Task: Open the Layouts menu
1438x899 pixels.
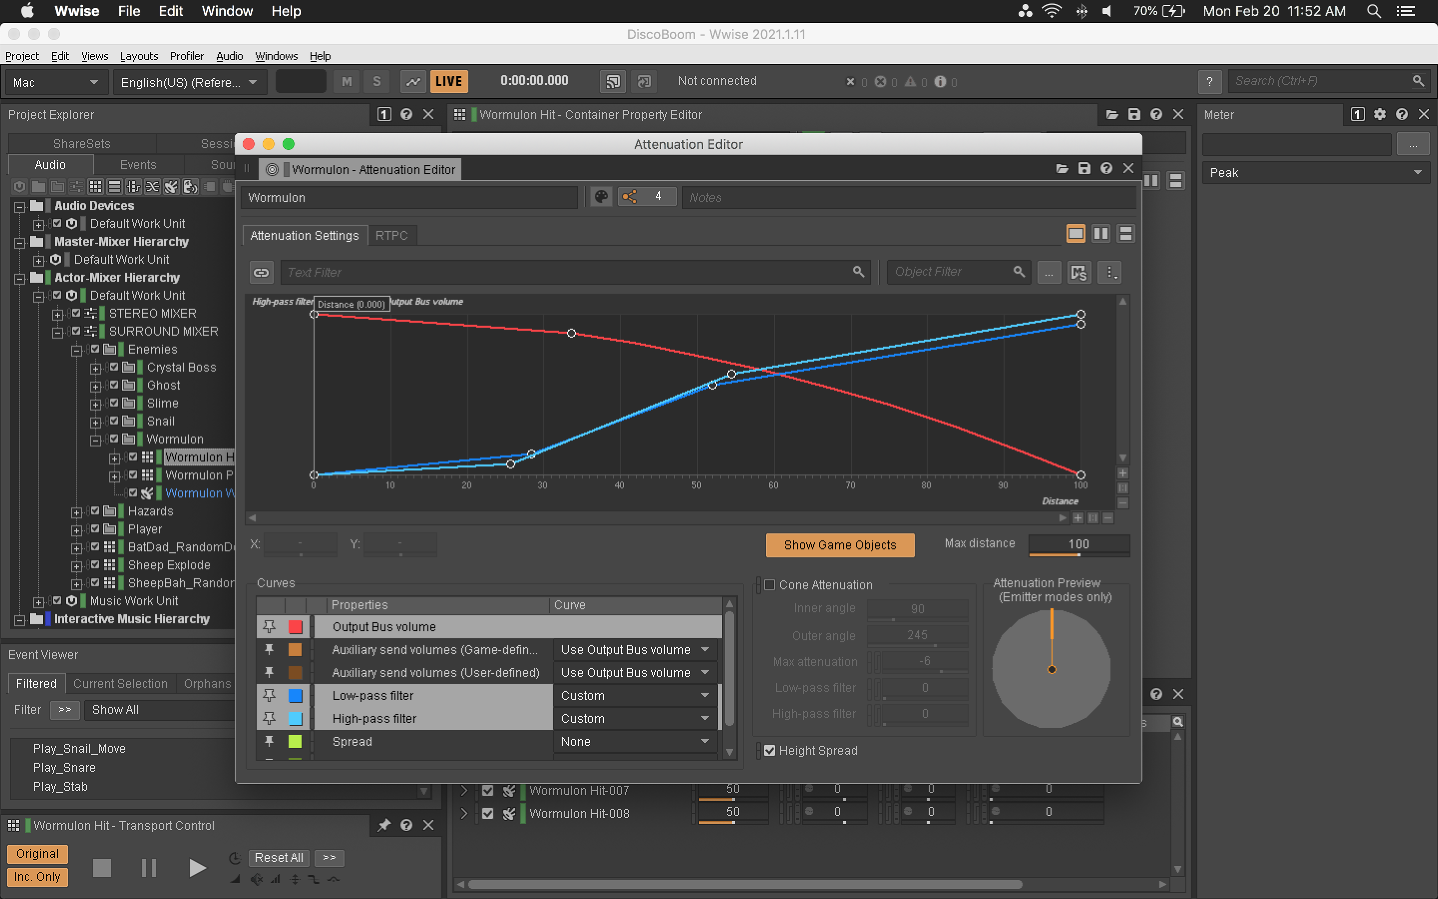Action: click(x=138, y=56)
